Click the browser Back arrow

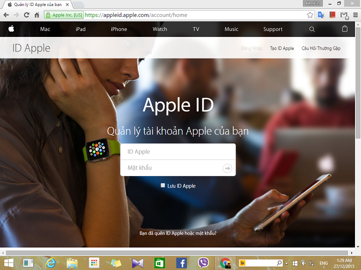[x=6, y=15]
